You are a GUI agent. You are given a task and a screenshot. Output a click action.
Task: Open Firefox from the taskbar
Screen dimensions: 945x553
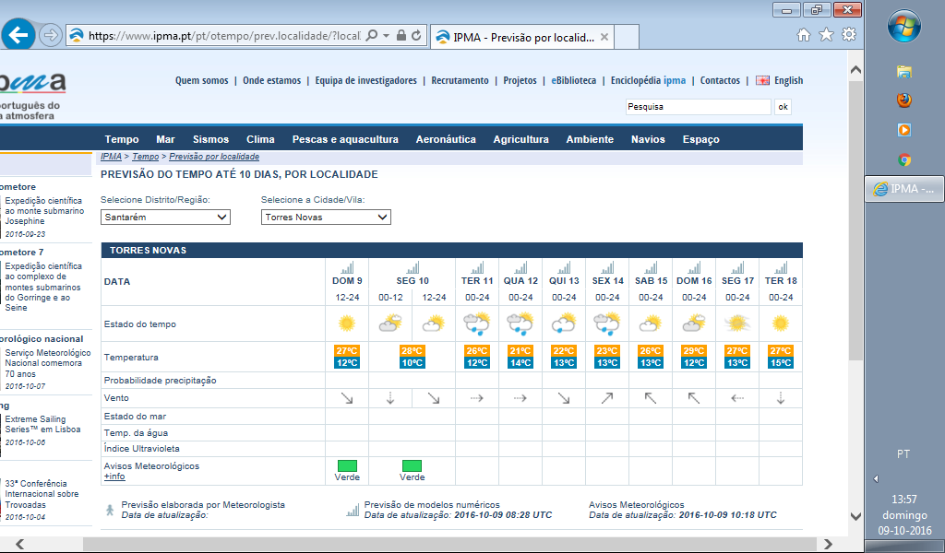click(904, 100)
